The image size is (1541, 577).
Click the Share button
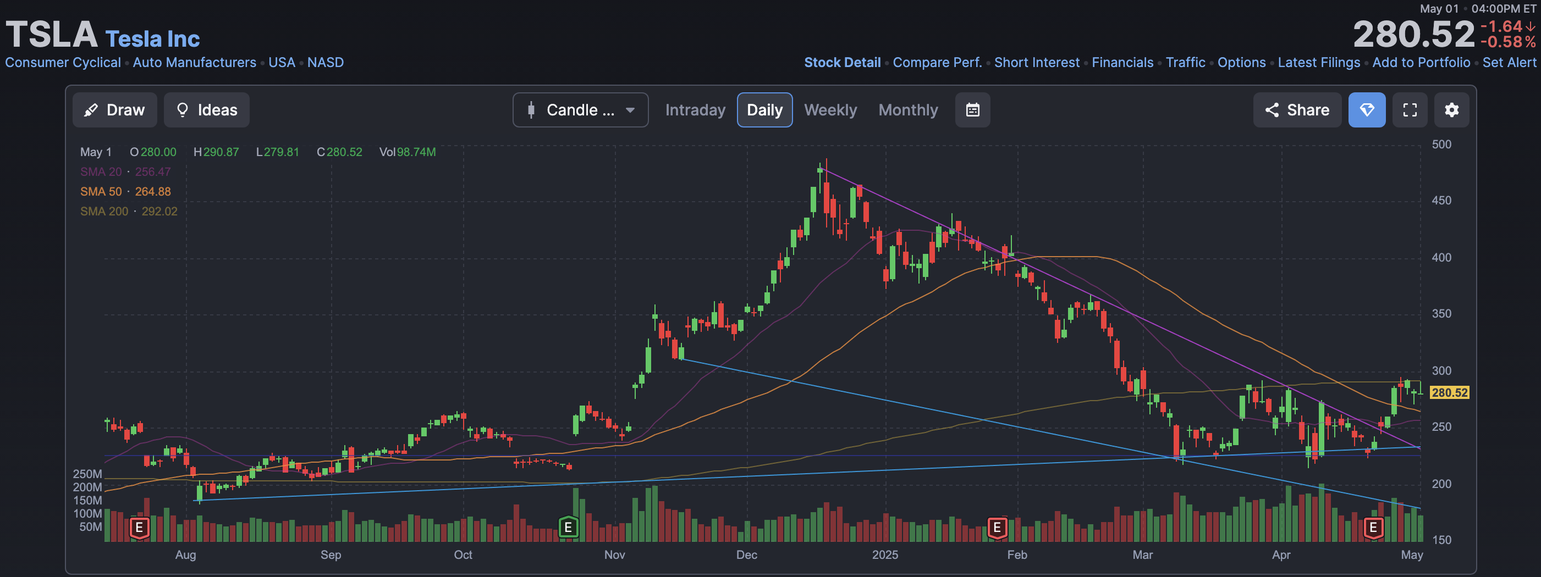[x=1297, y=110]
